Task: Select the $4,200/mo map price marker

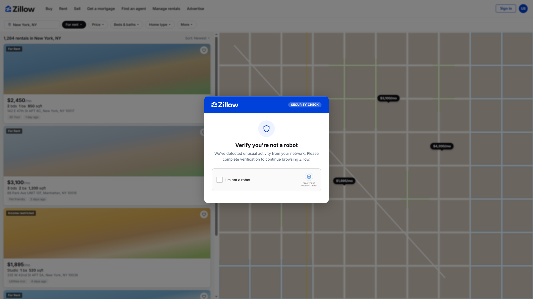Action: [442, 146]
